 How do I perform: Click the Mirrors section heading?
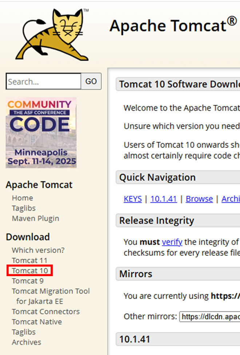[136, 274]
